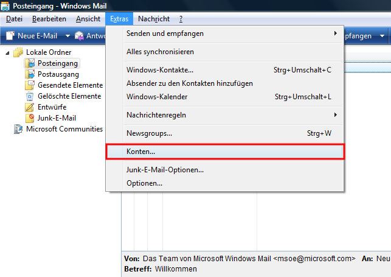391x277 pixels.
Task: Click the Neue E-Mail toolbar icon
Action: tap(11, 36)
